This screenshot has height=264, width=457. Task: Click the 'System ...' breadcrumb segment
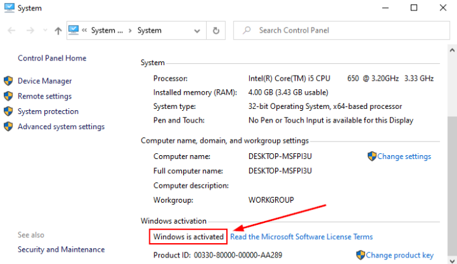click(x=107, y=30)
